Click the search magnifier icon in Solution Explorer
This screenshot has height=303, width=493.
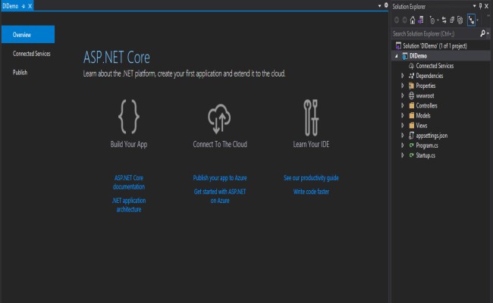(482, 33)
